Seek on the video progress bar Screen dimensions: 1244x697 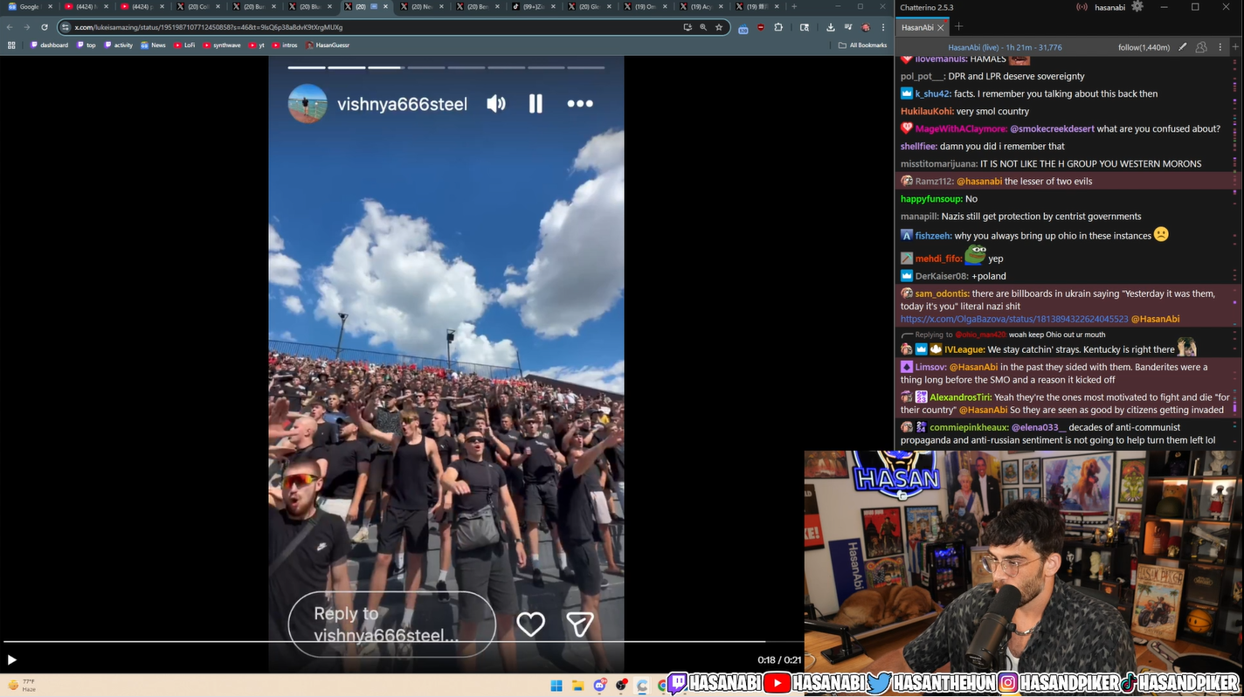pyautogui.click(x=402, y=642)
